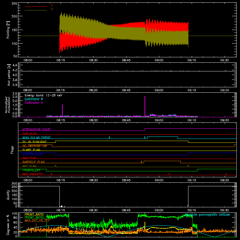The image size is (240, 240).
Task: Click the Quality axis title
Action: (8, 195)
